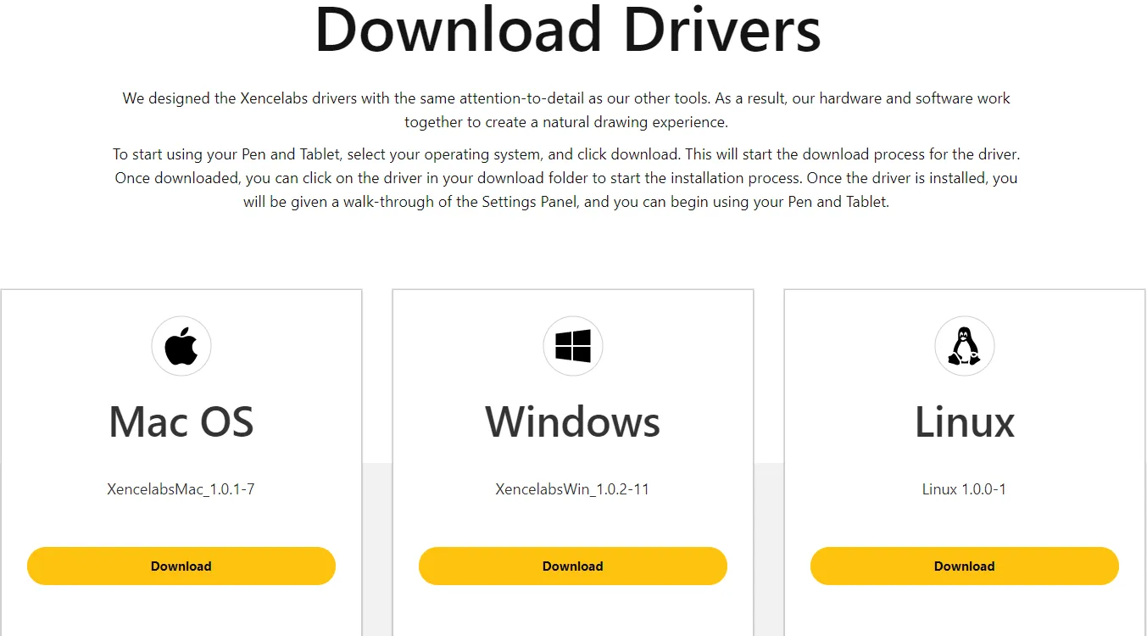Click the Linux heading text
Screen dimensions: 1147x636
[x=964, y=421]
